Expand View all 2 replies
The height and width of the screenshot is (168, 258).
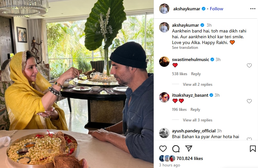pos(197,84)
